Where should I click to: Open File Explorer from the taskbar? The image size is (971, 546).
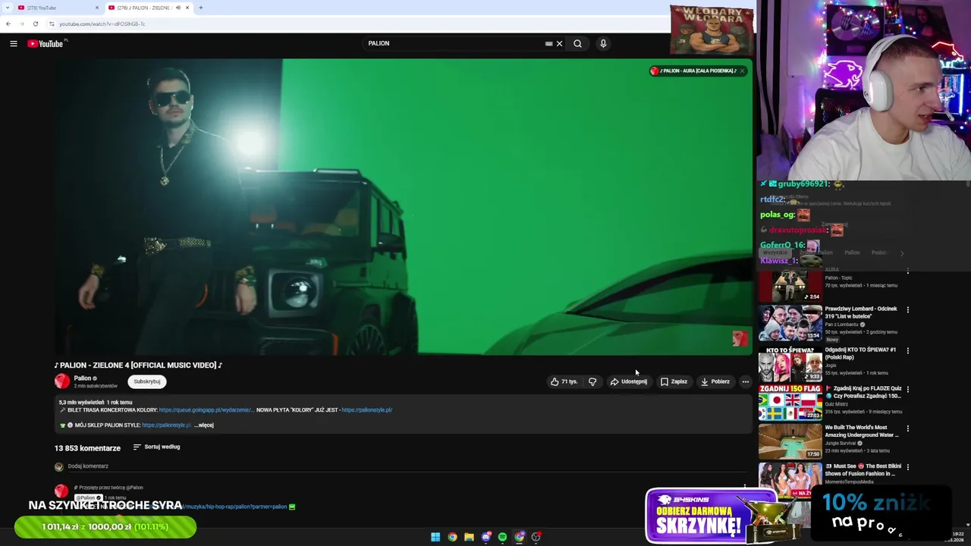(469, 537)
